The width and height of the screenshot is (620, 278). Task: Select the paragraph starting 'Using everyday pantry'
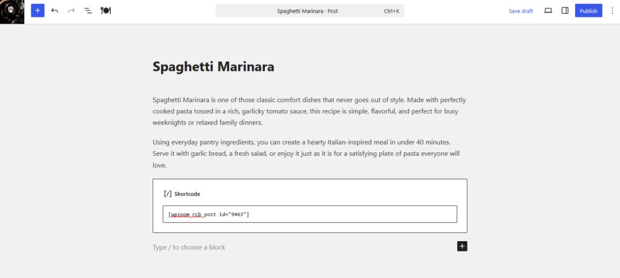click(310, 154)
